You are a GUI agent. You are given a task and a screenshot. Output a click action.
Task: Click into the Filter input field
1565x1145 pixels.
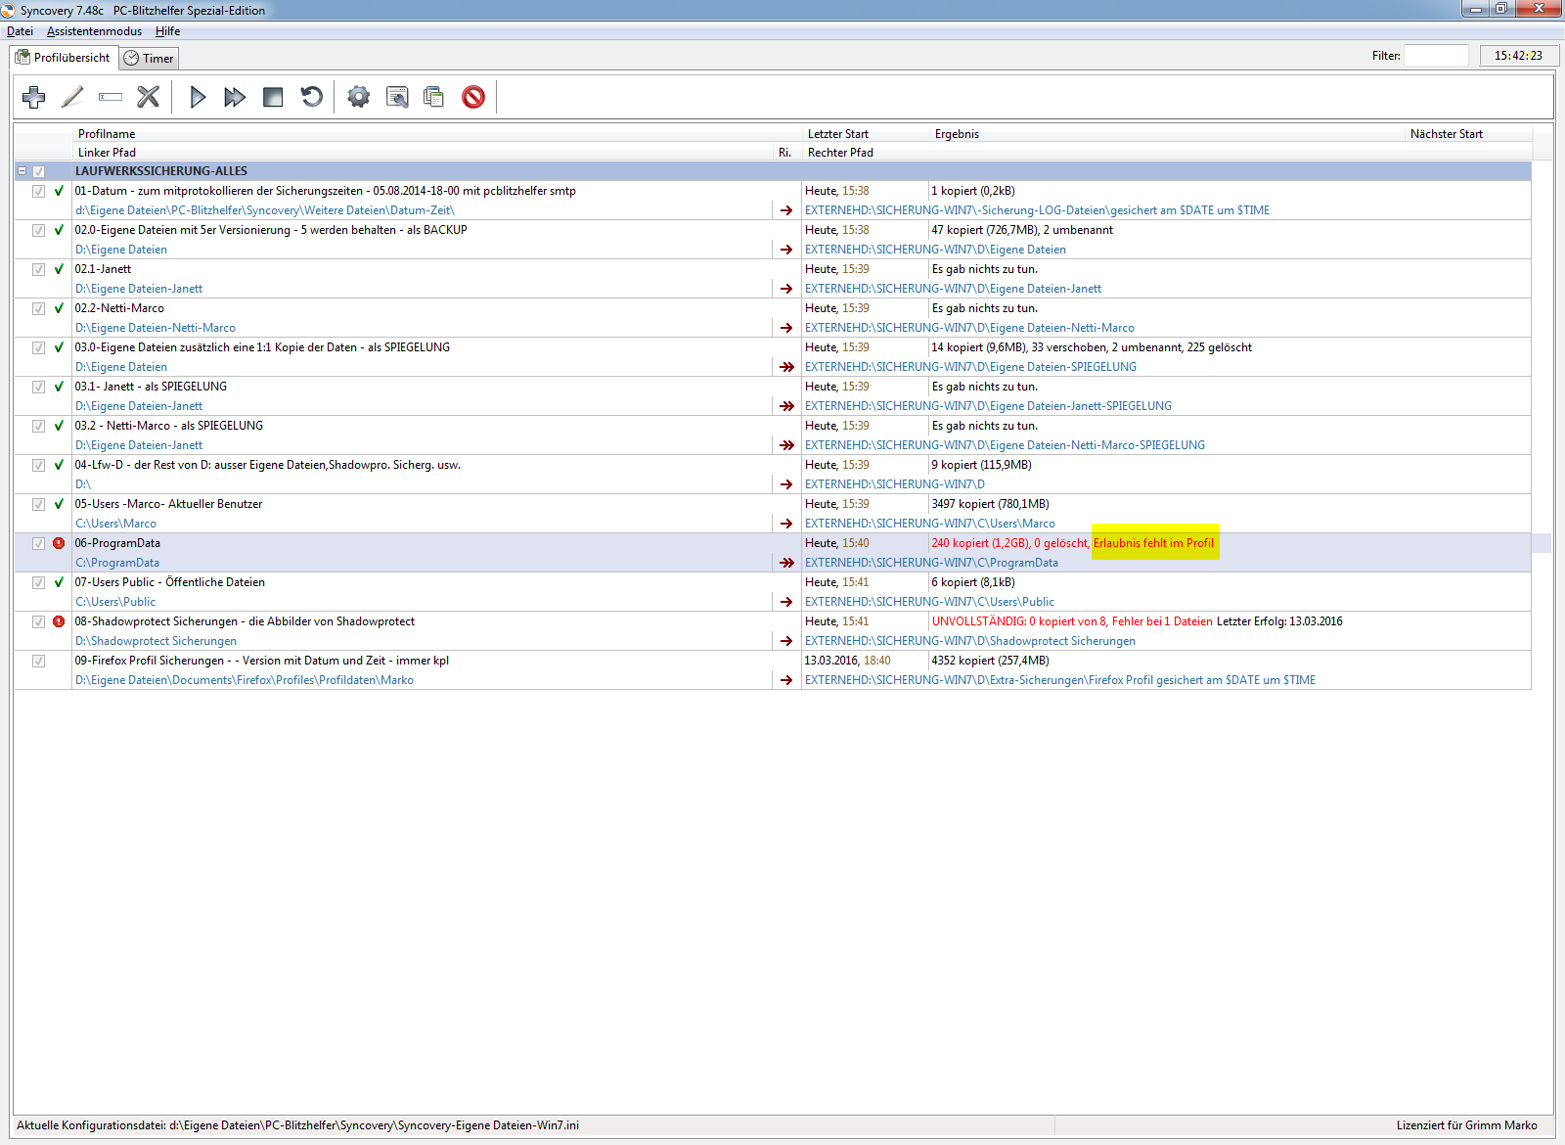pos(1436,56)
